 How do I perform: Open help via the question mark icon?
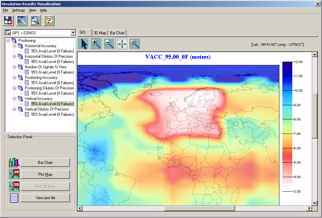point(49,20)
